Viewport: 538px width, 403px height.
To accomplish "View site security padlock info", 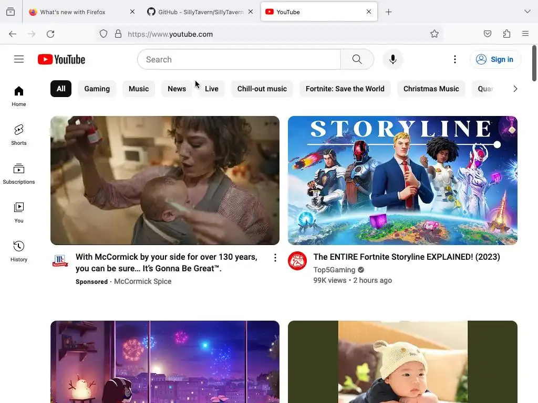I will pos(118,34).
